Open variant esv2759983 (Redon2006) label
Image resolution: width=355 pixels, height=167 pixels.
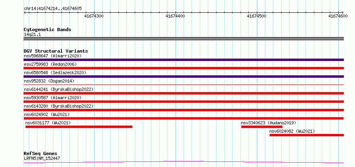(50, 64)
